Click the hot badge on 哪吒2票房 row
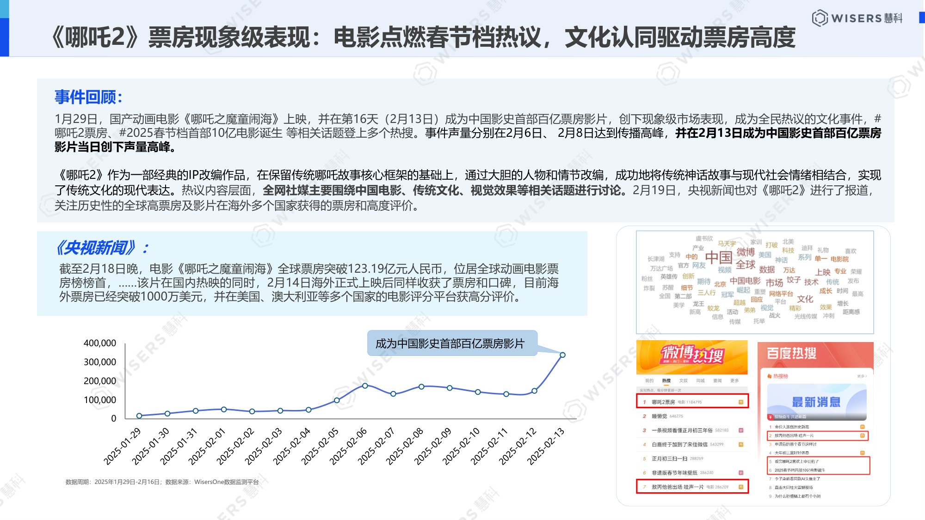The image size is (925, 520). tap(740, 402)
